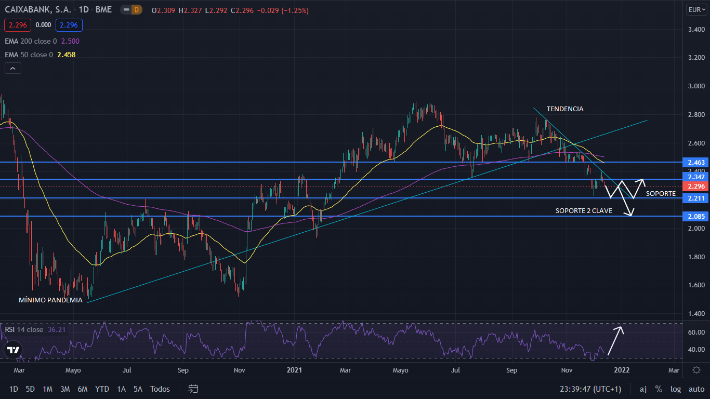
Task: Click the aj adjustment button
Action: point(643,389)
